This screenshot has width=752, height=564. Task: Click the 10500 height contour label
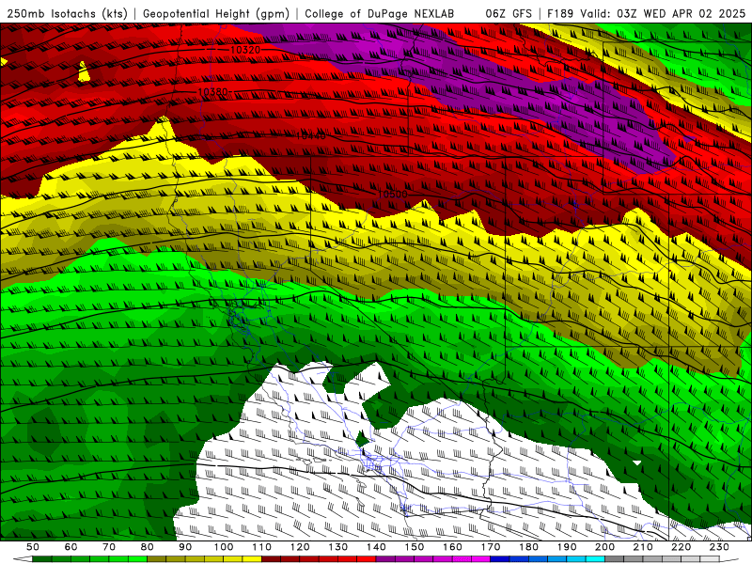pyautogui.click(x=393, y=195)
